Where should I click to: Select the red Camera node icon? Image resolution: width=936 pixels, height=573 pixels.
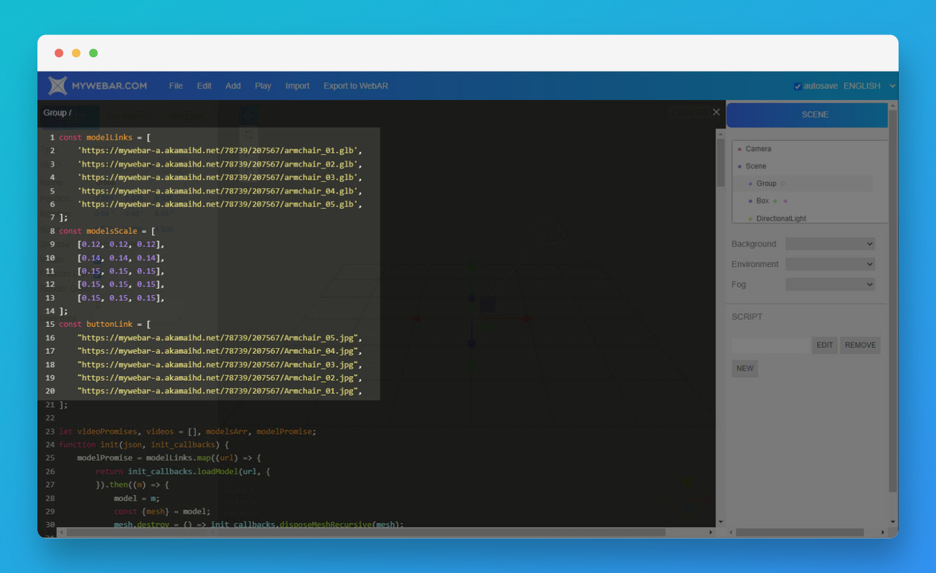tap(739, 150)
